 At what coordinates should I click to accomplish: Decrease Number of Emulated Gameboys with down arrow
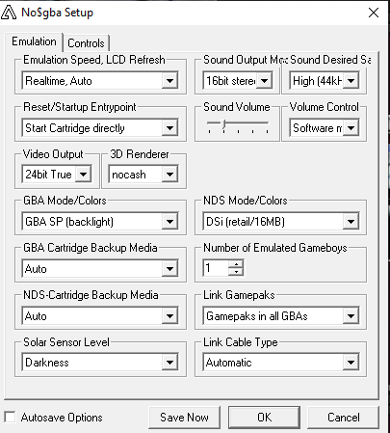(236, 272)
